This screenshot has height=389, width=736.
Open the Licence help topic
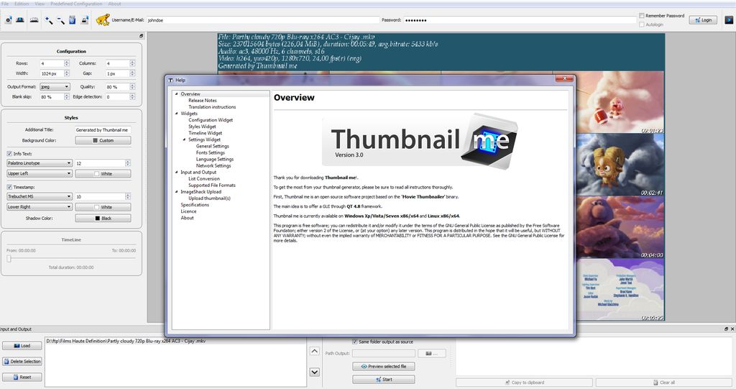coord(189,211)
